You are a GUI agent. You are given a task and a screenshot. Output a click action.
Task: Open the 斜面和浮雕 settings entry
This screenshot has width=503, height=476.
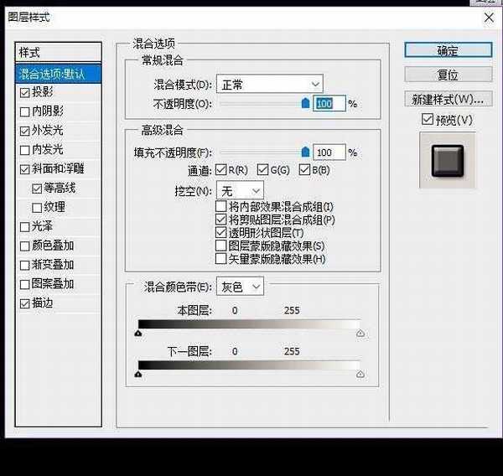click(x=64, y=168)
